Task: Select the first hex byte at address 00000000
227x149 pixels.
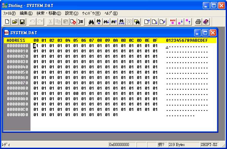Action: pos(36,46)
